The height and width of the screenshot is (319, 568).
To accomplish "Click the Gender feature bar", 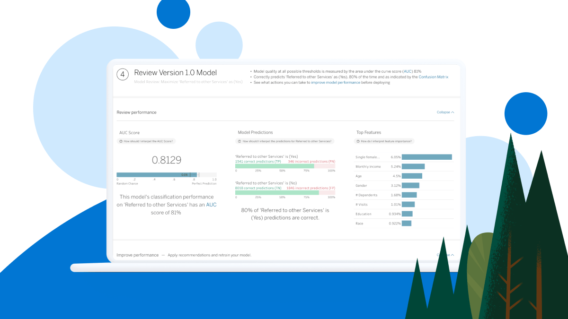I will 410,185.
